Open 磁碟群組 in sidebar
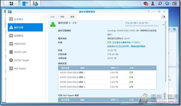This screenshot has width=181, height=106. pyautogui.click(x=25, y=36)
